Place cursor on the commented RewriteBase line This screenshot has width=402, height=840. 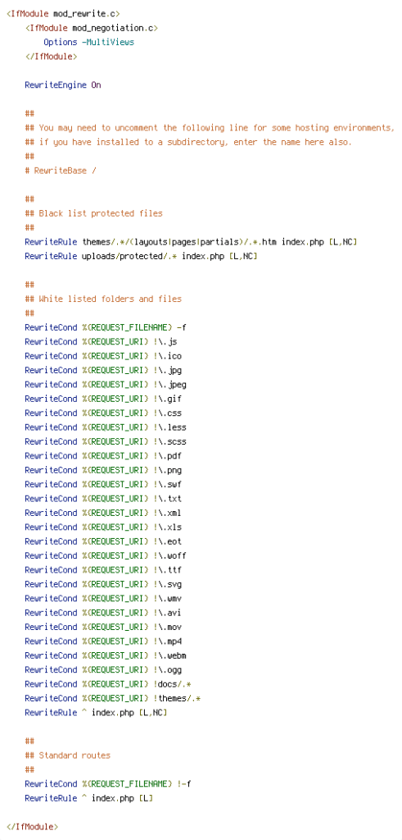pyautogui.click(x=61, y=171)
